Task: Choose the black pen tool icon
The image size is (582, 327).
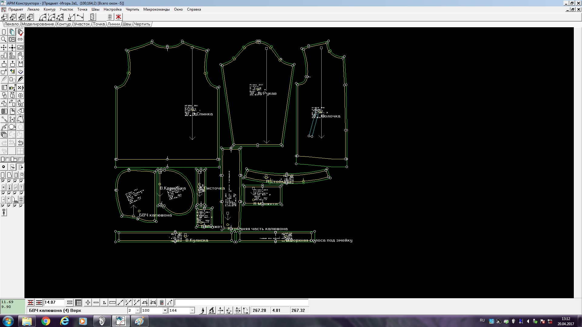Action: point(20,79)
